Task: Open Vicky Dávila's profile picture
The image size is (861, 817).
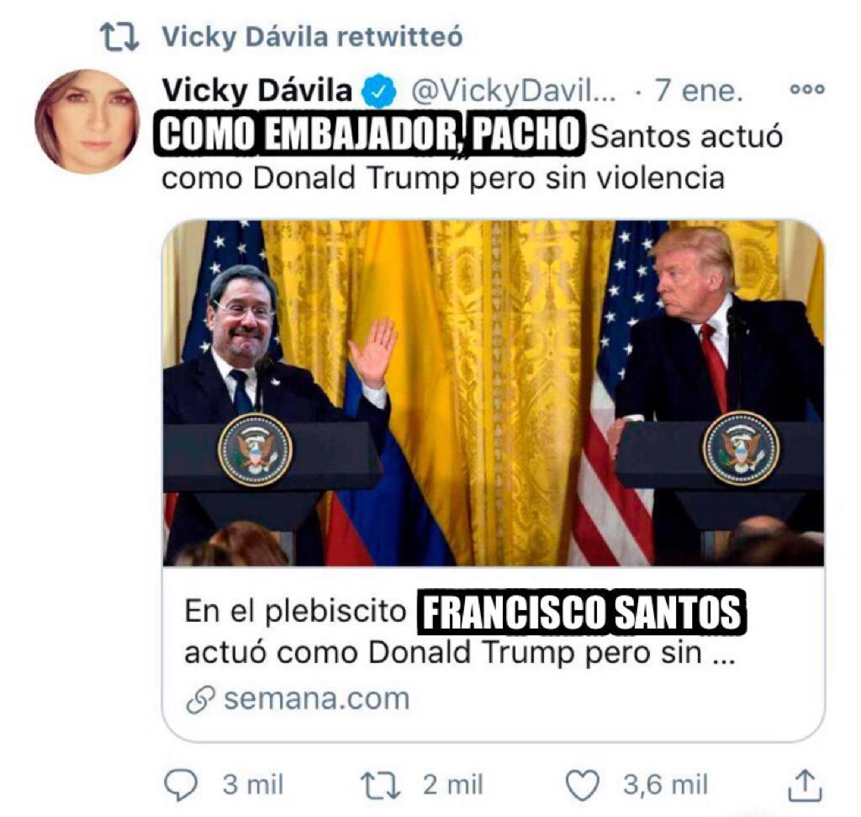Action: coord(87,121)
